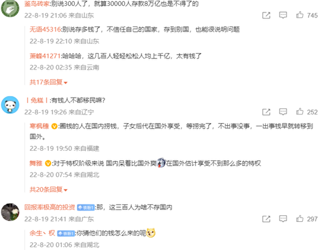Open 无语45316 user profile

point(45,29)
